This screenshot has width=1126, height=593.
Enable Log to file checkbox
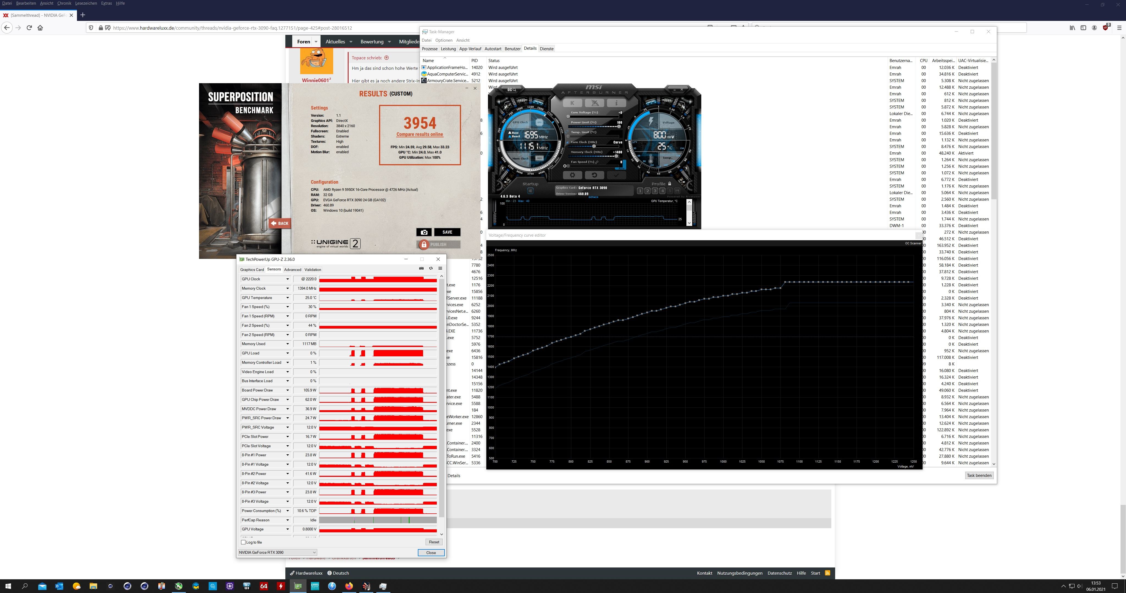click(244, 542)
